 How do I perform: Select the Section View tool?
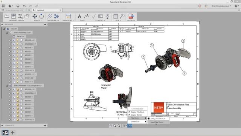pos(20,16)
